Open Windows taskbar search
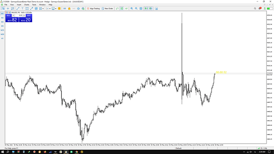 tap(8, 152)
